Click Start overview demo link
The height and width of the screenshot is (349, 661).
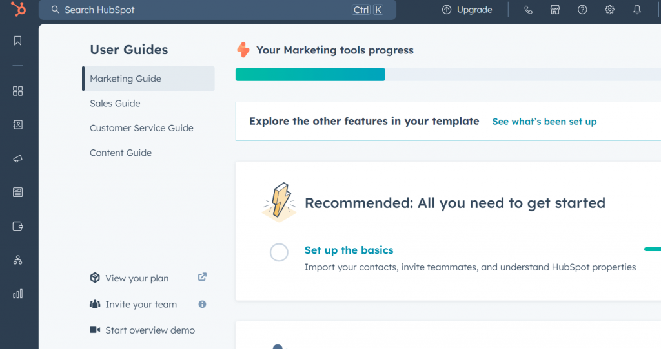click(x=150, y=330)
